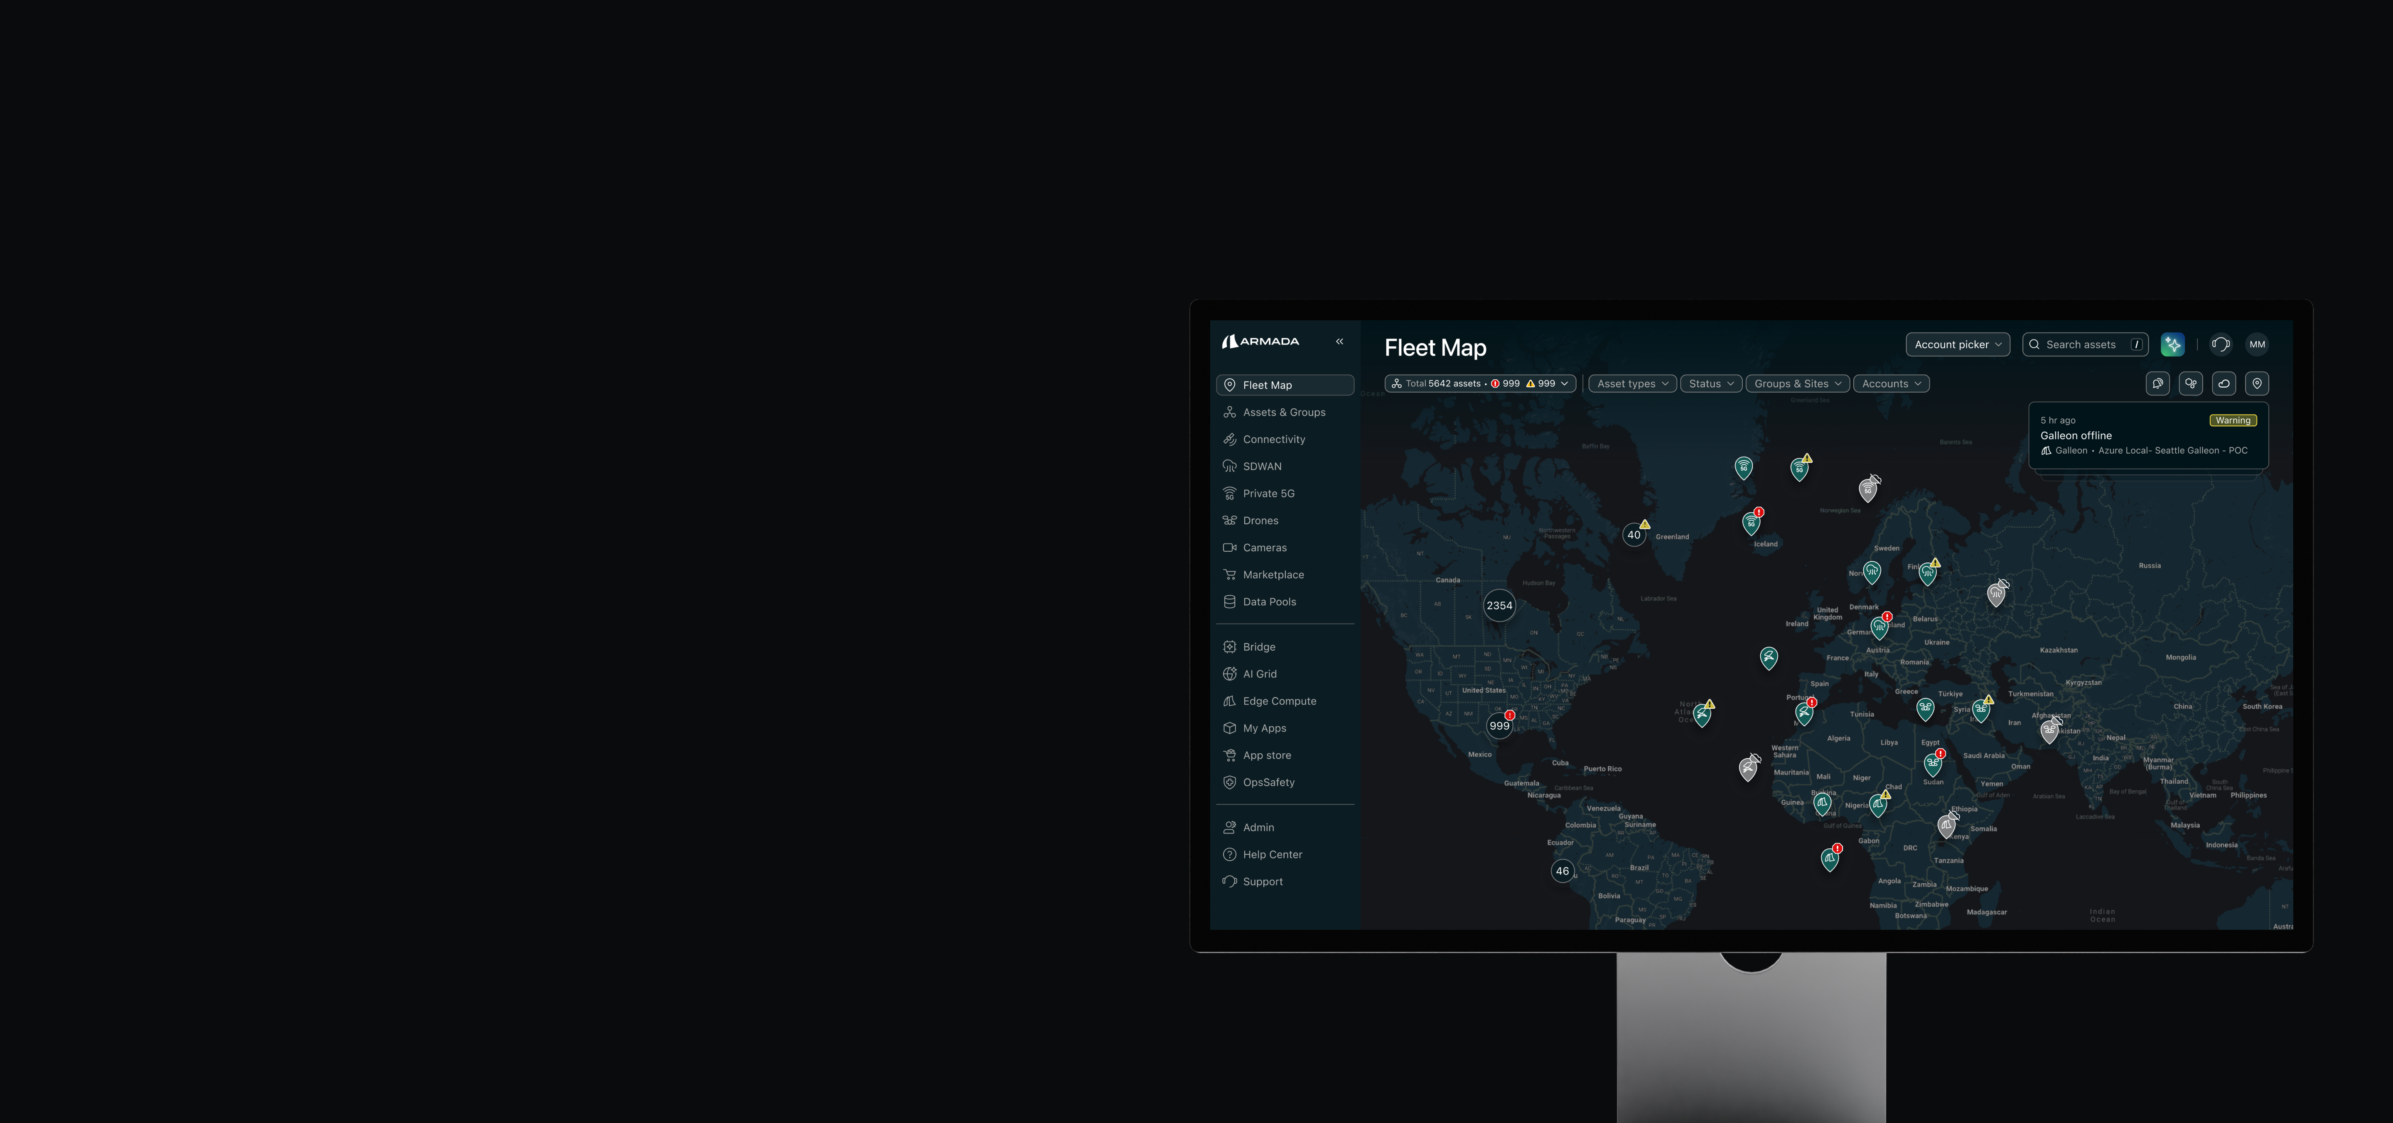Open the Status filter dropdown

(x=1711, y=383)
